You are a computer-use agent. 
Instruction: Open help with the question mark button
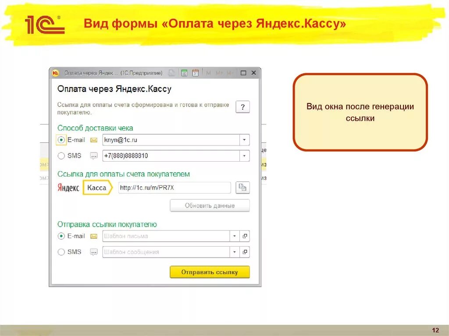pos(242,107)
